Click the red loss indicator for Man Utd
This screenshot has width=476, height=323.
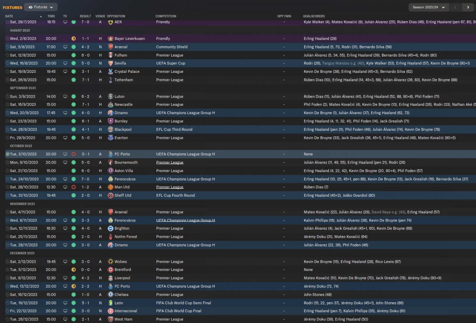tap(74, 187)
